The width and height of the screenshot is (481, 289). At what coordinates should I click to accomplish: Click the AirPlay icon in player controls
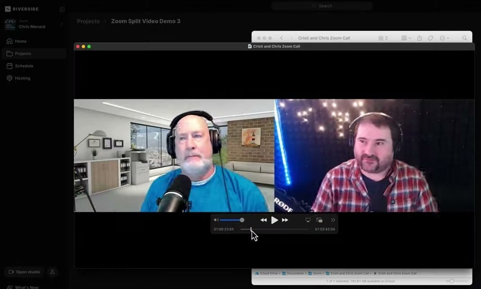pyautogui.click(x=308, y=220)
